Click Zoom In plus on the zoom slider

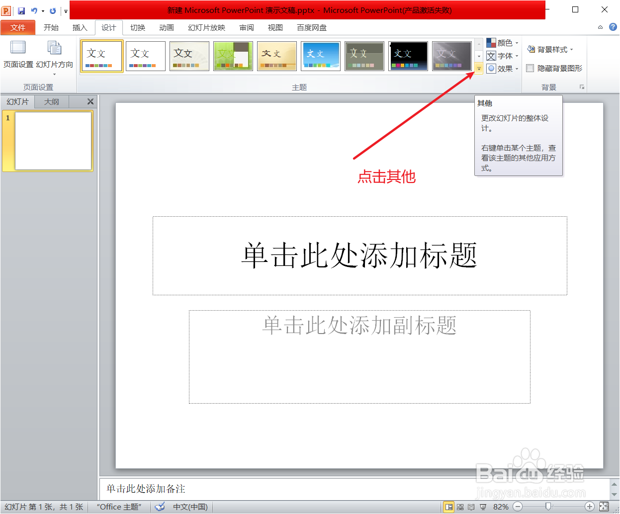tap(590, 507)
